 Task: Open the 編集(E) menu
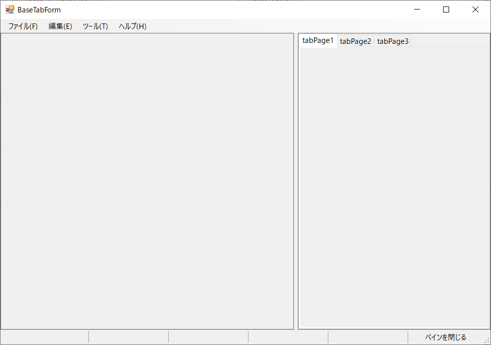[60, 26]
